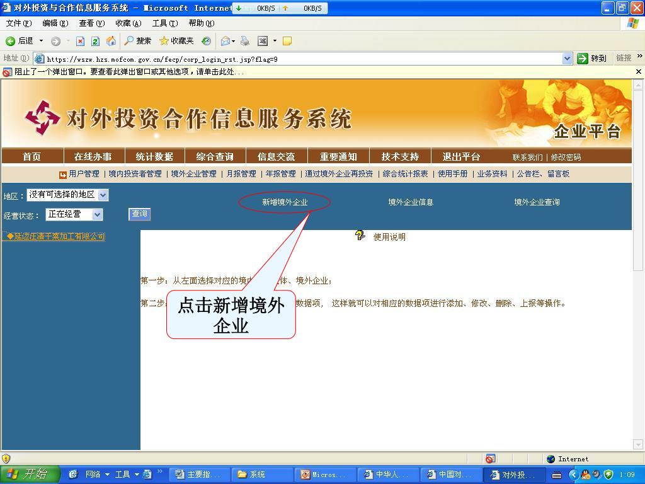This screenshot has height=484, width=645.
Task: Open 境外企业管理 submenu link
Action: pyautogui.click(x=194, y=174)
